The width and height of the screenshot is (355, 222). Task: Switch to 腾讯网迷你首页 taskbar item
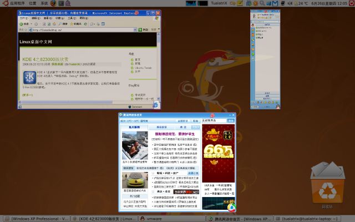pyautogui.click(x=240, y=219)
